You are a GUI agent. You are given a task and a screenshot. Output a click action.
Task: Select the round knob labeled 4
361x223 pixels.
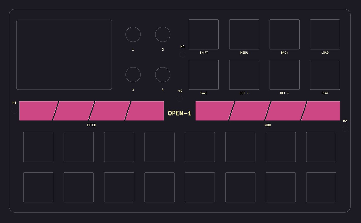pyautogui.click(x=163, y=75)
